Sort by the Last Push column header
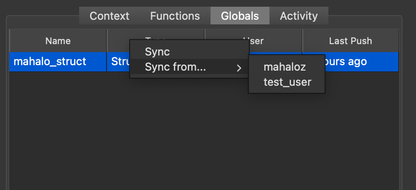416x190 pixels. tap(350, 41)
